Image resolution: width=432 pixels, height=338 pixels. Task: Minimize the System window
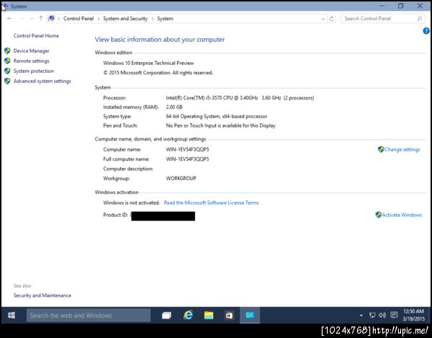pos(382,6)
